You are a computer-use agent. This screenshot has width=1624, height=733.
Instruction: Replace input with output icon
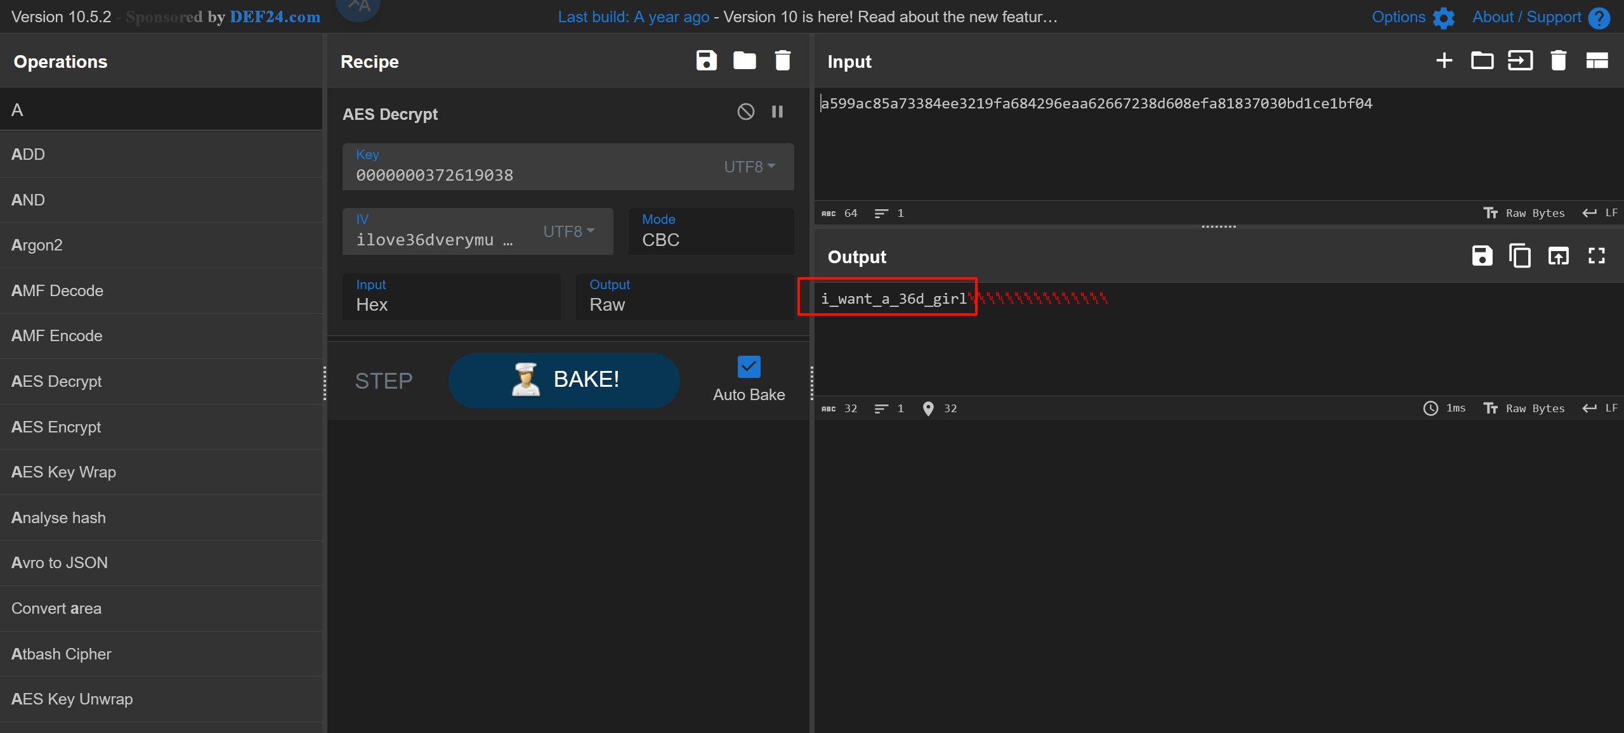click(x=1558, y=256)
